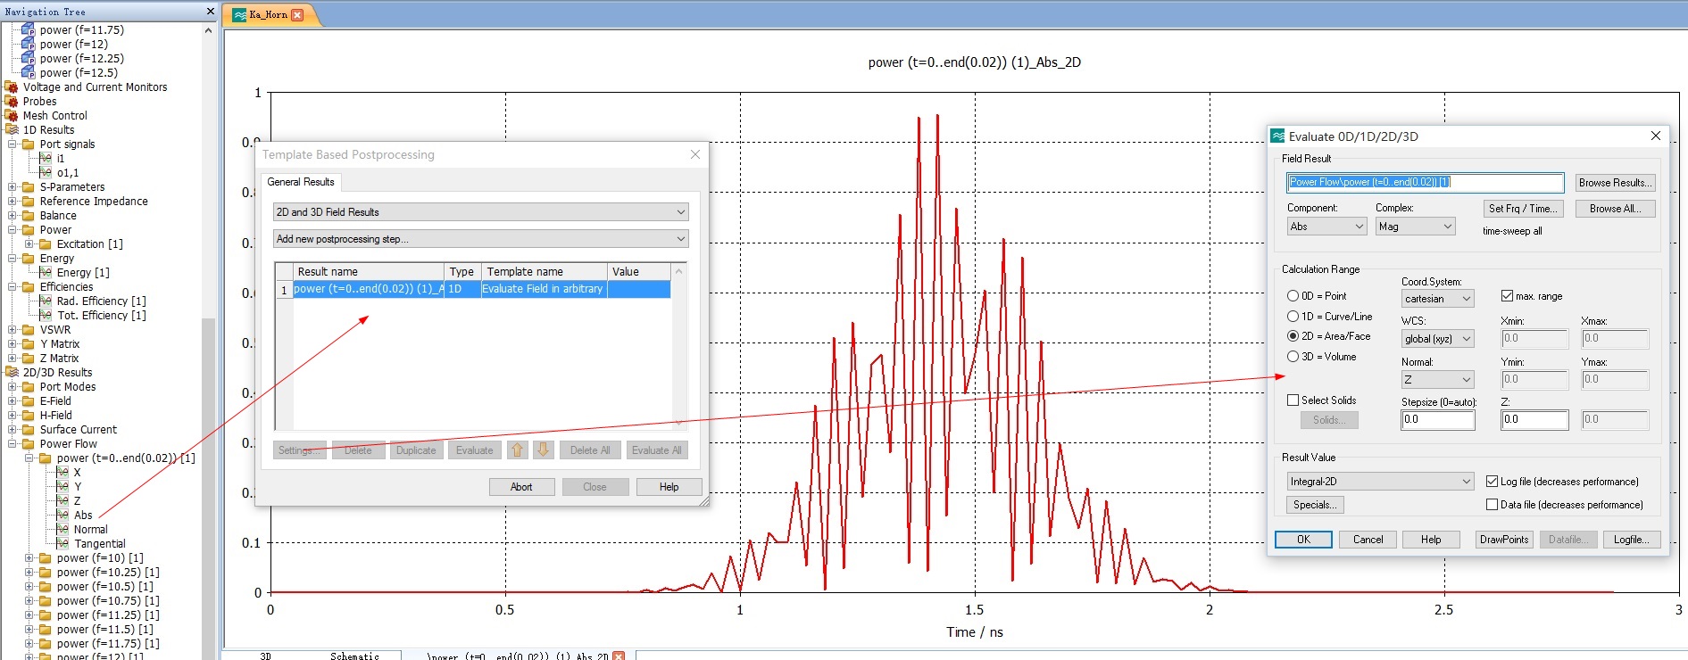Open Add new postprocessing step dropdown

pos(480,239)
